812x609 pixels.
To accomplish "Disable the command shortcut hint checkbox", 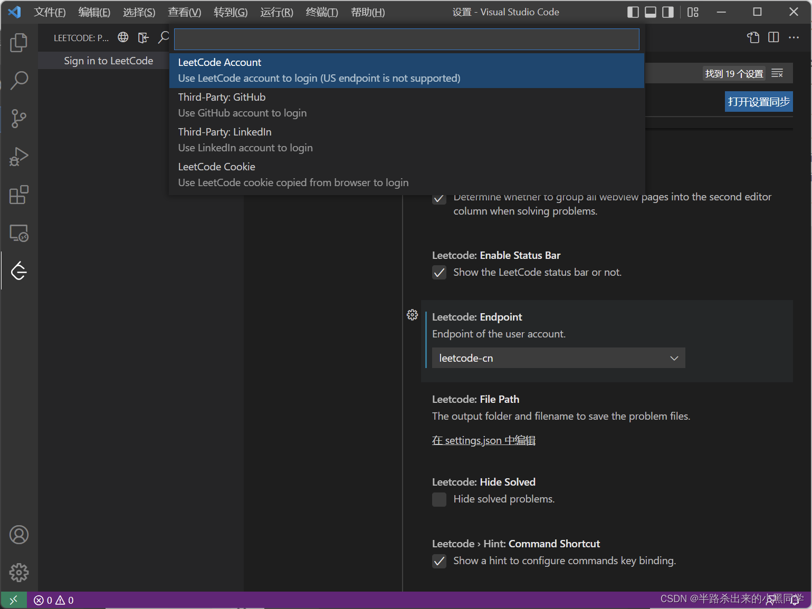I will click(439, 561).
